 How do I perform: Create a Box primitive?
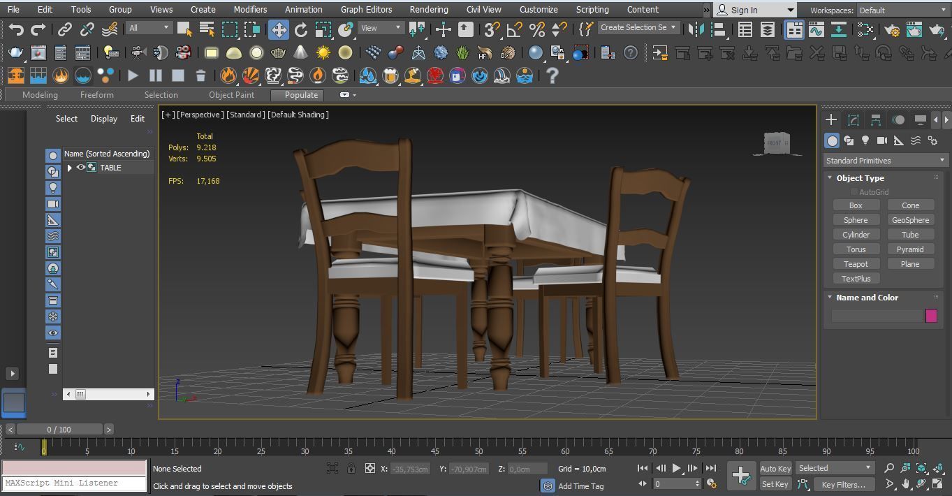(856, 205)
